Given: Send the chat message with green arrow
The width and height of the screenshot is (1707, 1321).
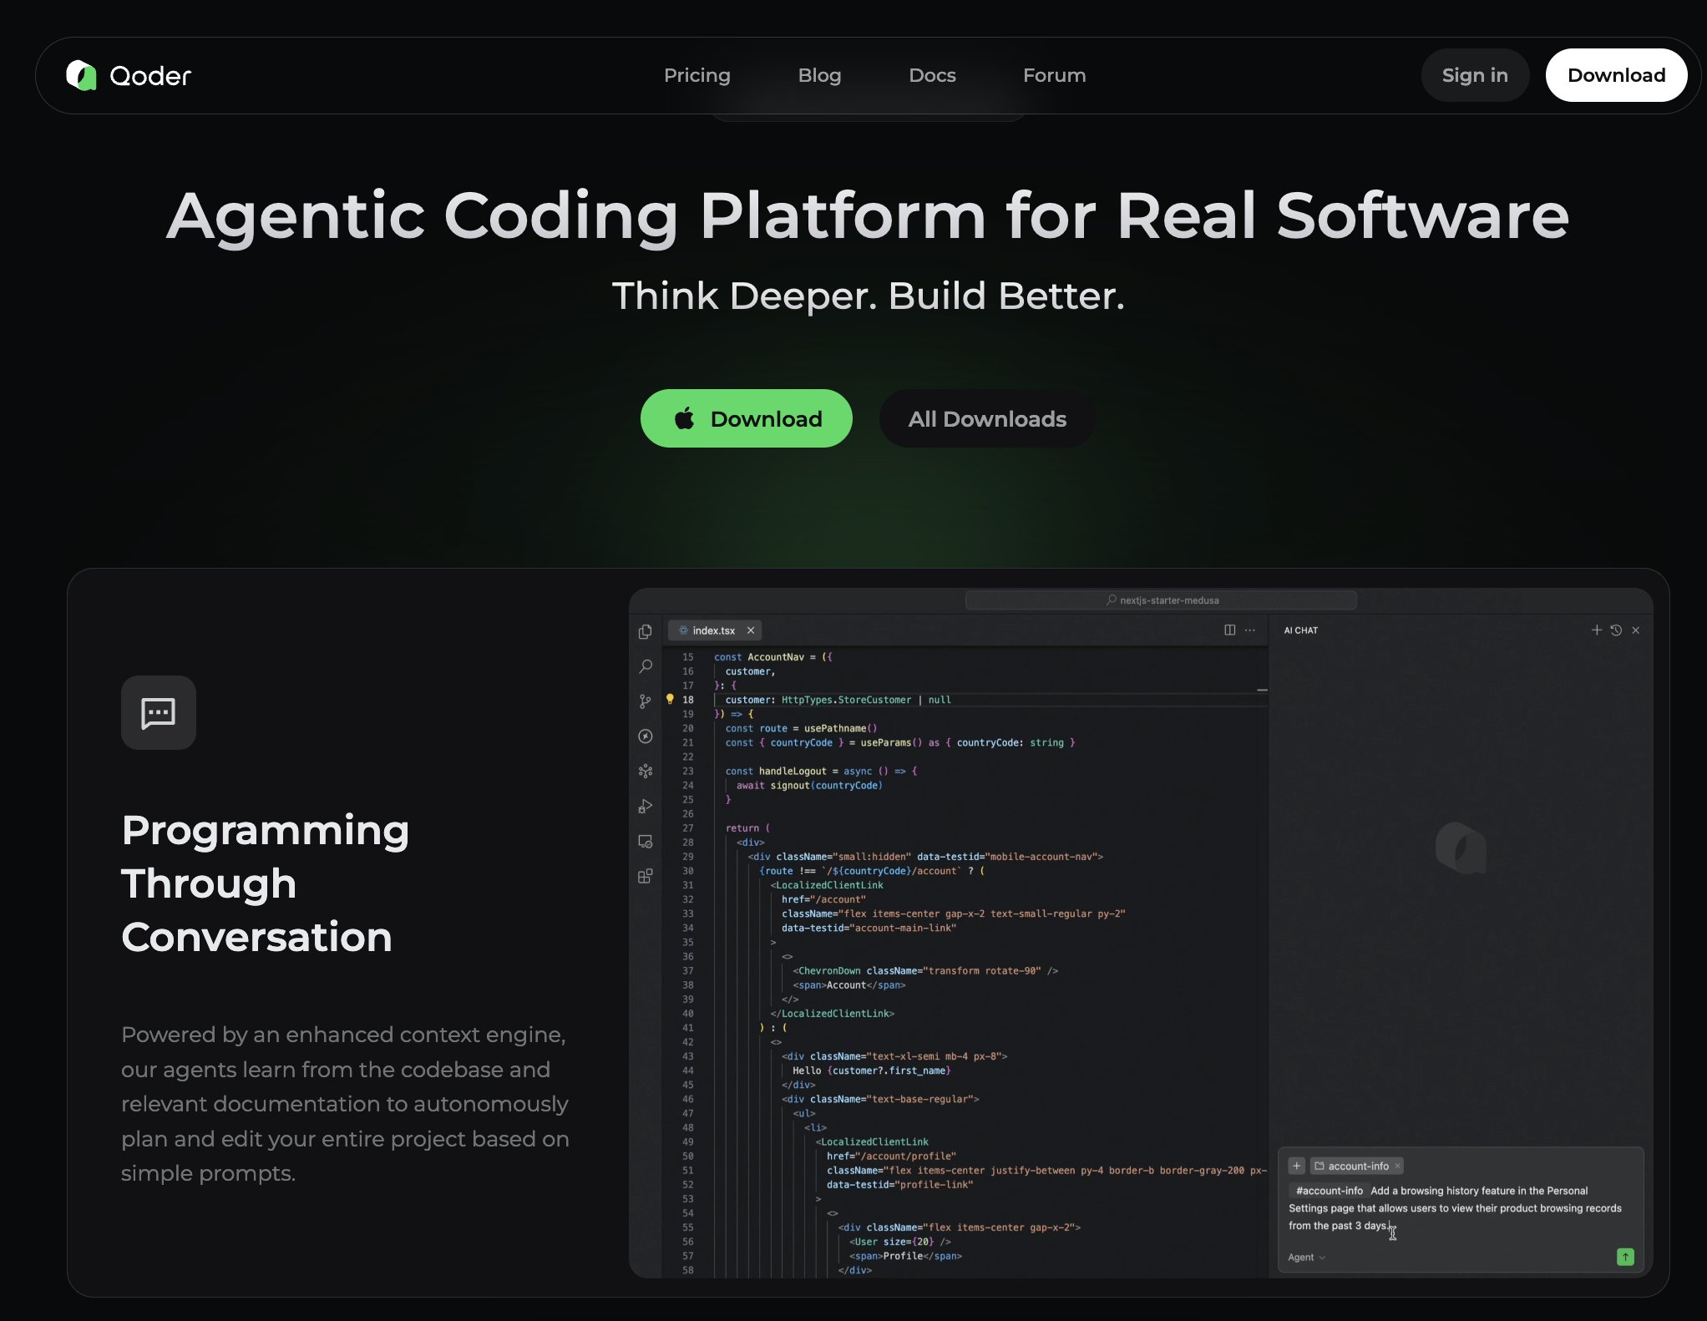Looking at the screenshot, I should [1625, 1257].
